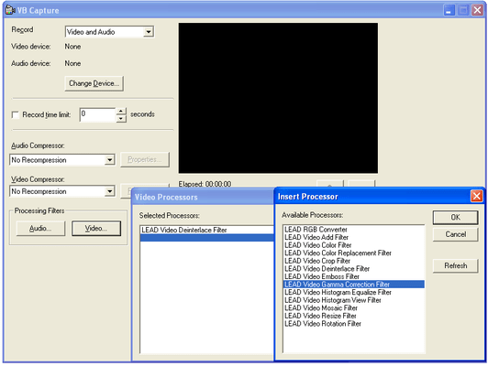Click the record time limit seconds field
This screenshot has height=366, width=488.
(97, 114)
